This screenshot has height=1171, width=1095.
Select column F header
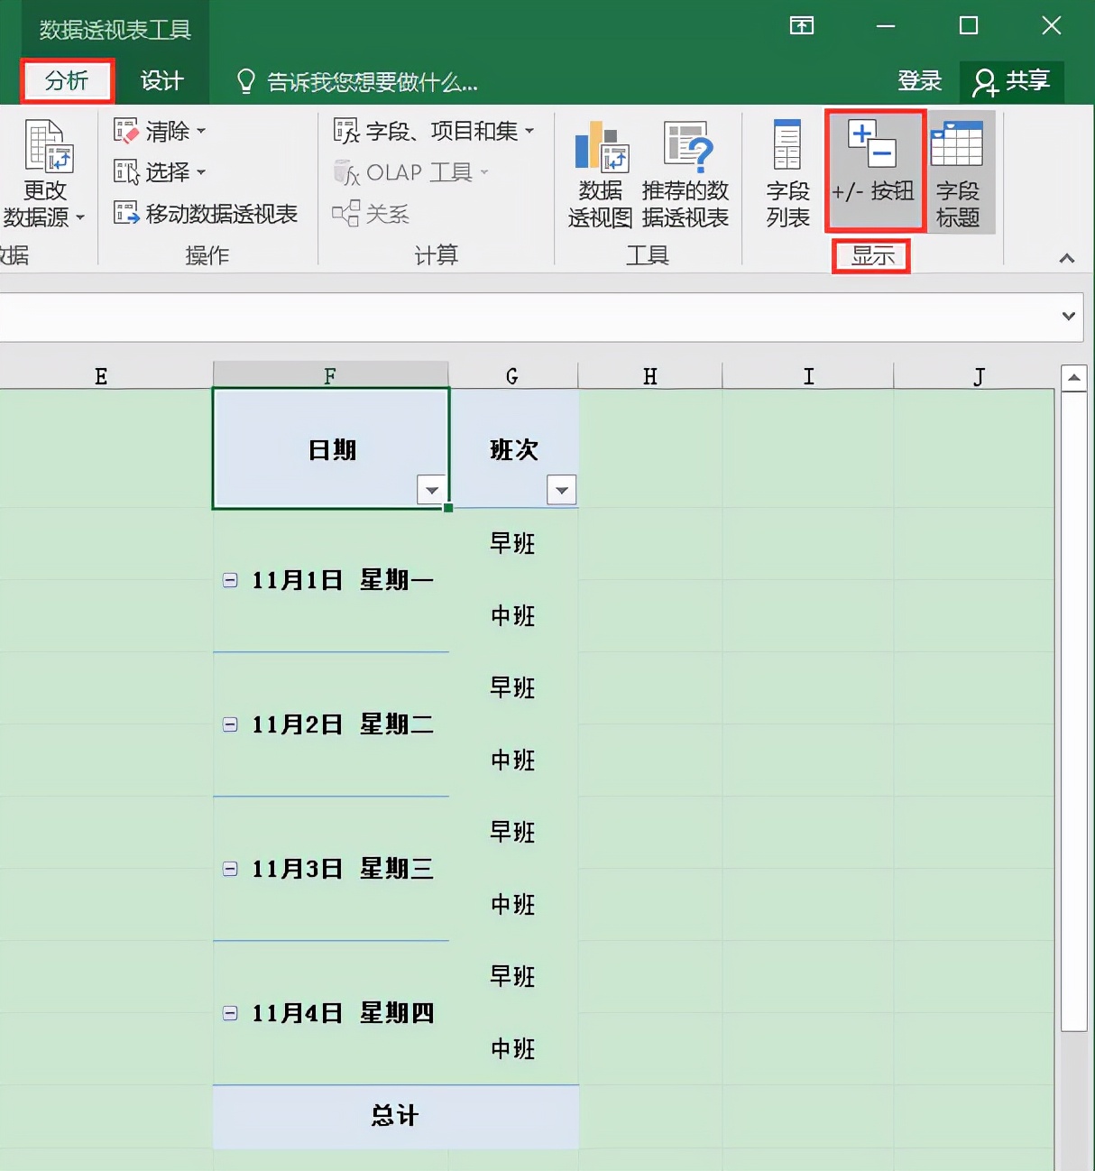click(x=330, y=376)
